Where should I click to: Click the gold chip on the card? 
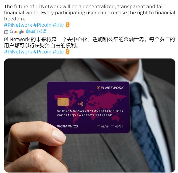click(x=63, y=102)
